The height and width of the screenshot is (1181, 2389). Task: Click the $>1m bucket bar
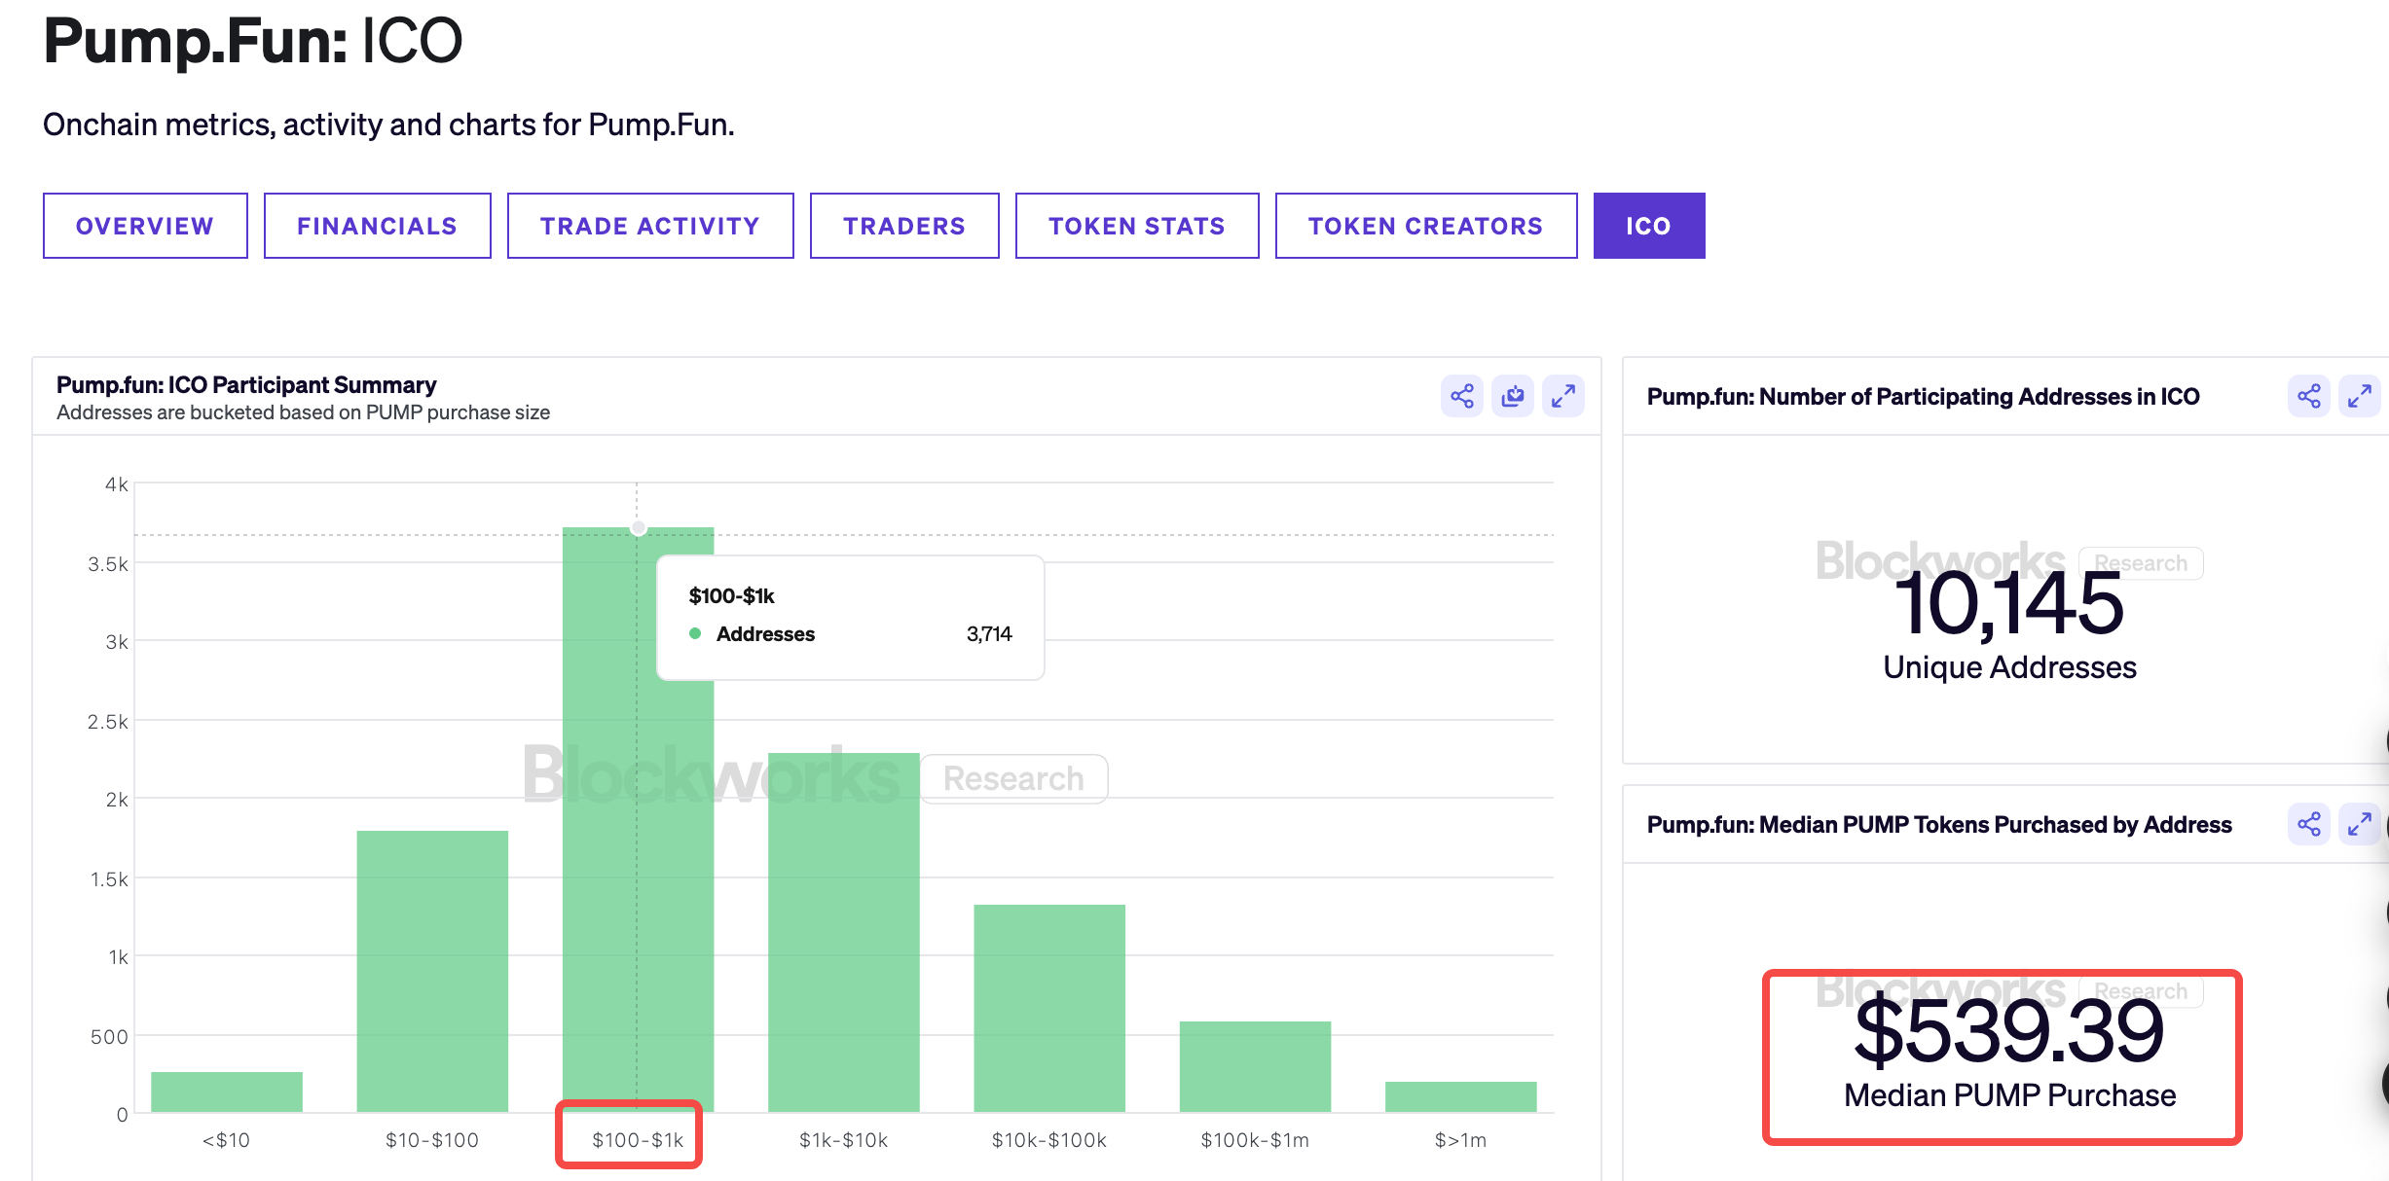click(x=1460, y=1096)
